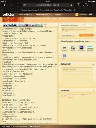Click the Hulp nodig? link

89,18
